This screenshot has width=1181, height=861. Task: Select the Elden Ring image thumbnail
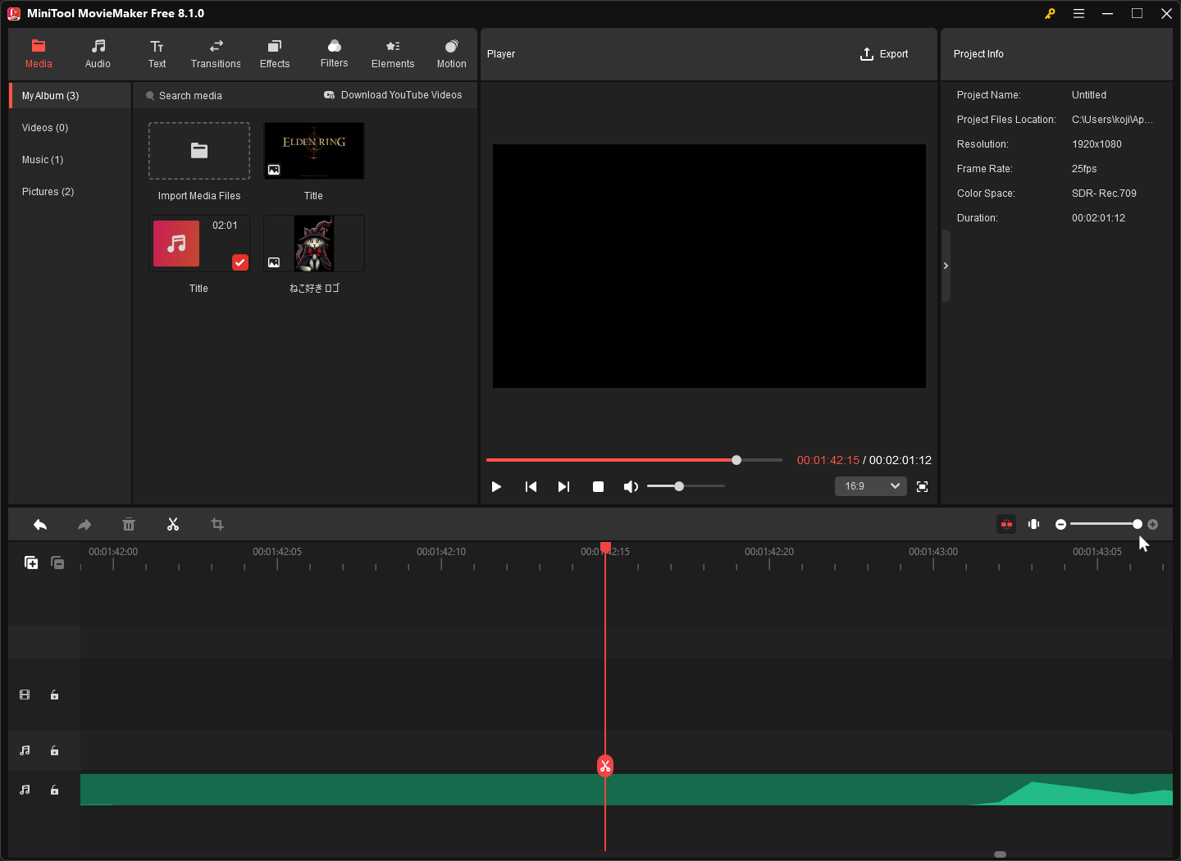coord(314,151)
